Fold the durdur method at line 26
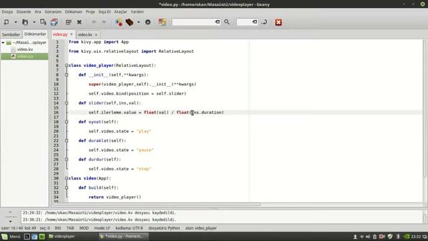The image size is (428, 241). (66, 159)
